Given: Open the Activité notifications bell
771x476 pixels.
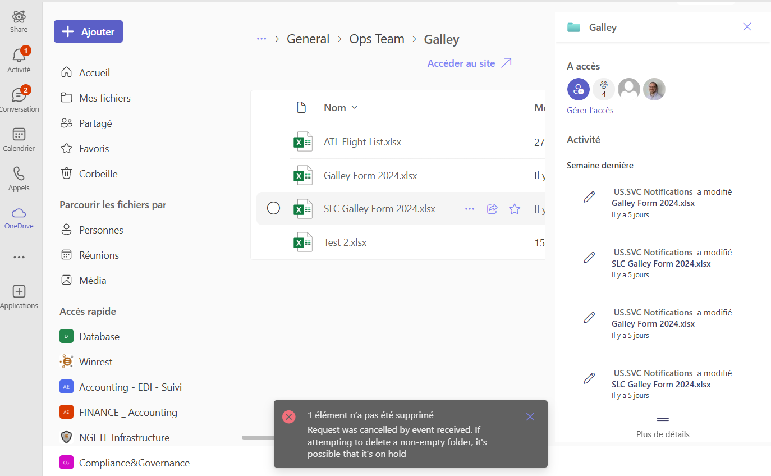Looking at the screenshot, I should pos(19,56).
